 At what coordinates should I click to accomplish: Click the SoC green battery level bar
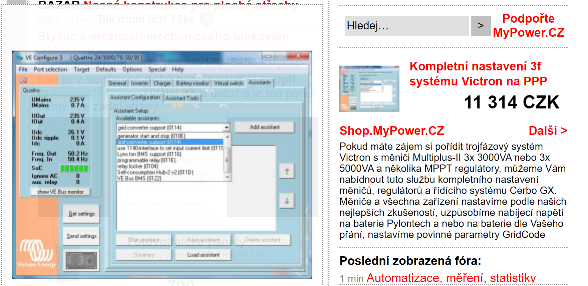74,168
